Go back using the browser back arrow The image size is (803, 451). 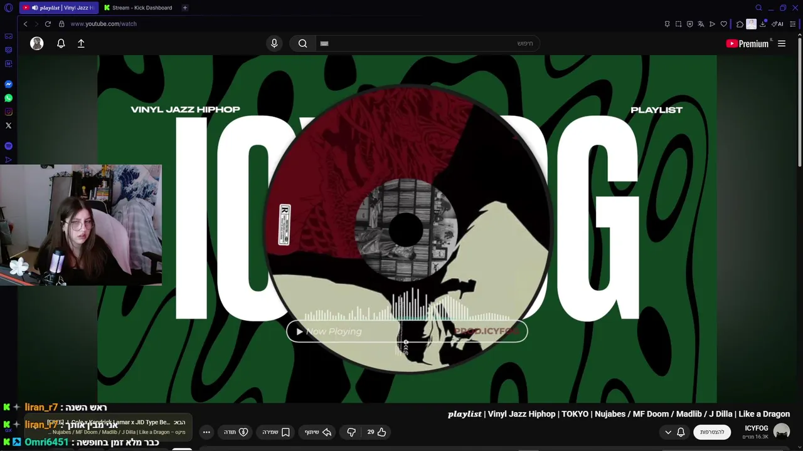point(25,24)
